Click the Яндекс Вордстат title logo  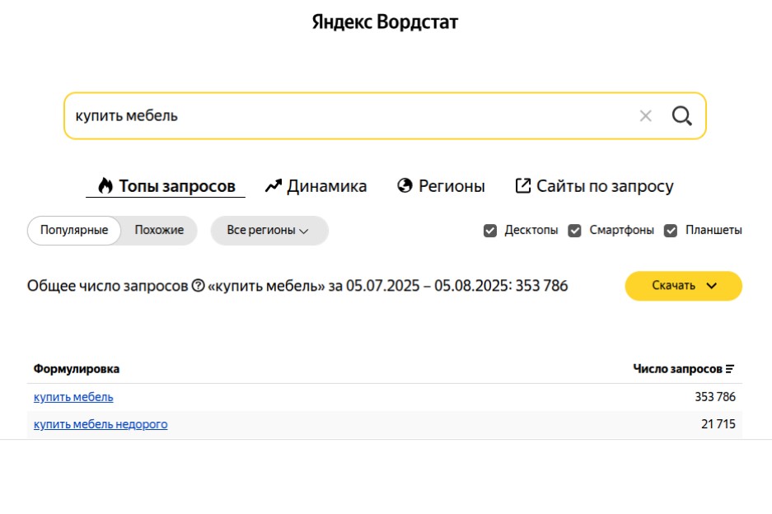(385, 21)
